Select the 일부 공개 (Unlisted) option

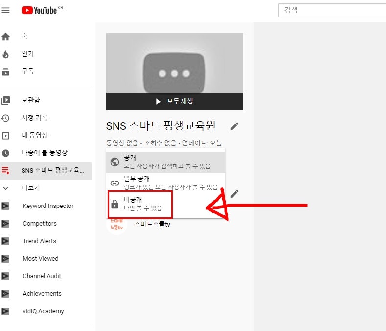coord(166,183)
